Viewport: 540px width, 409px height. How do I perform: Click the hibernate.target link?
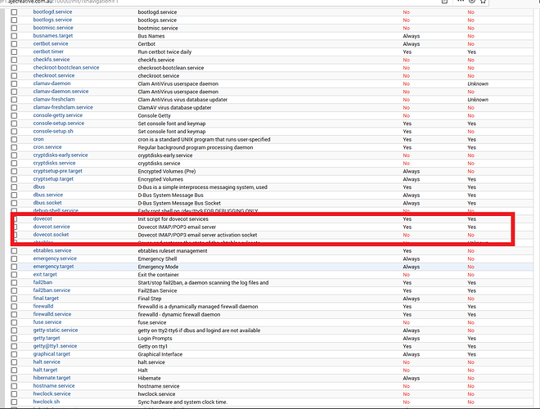(52, 378)
